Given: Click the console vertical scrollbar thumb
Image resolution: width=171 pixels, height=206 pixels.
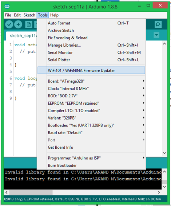Looking at the screenshot, I should [164, 182].
